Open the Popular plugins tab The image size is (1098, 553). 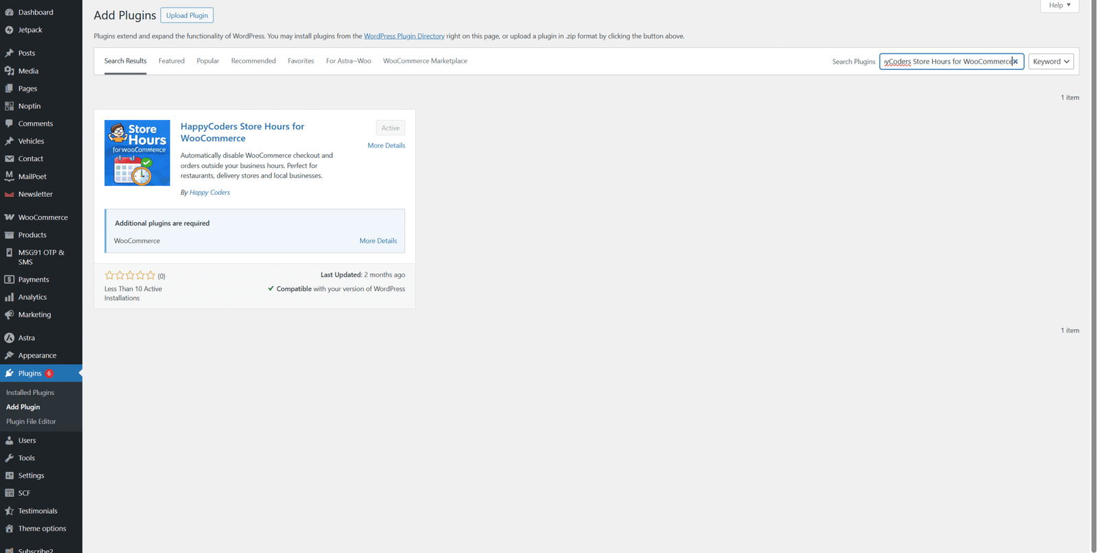pos(208,61)
